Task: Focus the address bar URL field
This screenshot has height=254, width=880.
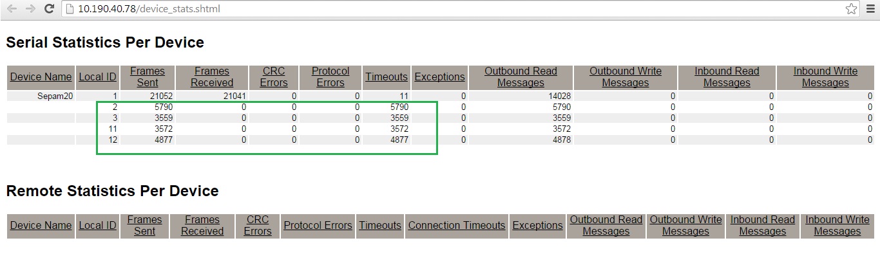Action: point(461,9)
